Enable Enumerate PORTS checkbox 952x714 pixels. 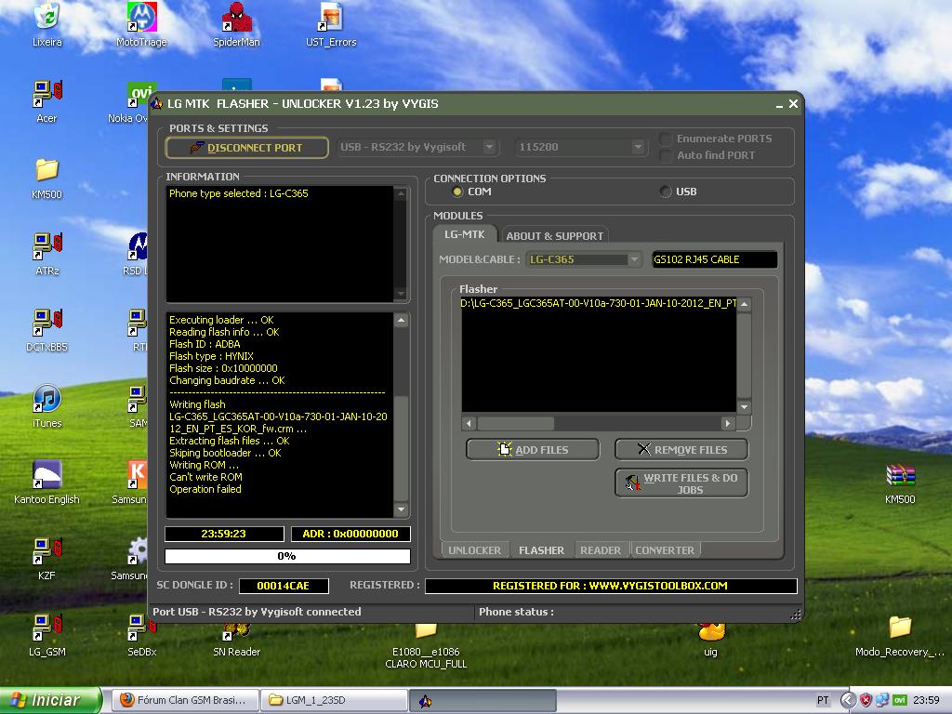[x=666, y=139]
